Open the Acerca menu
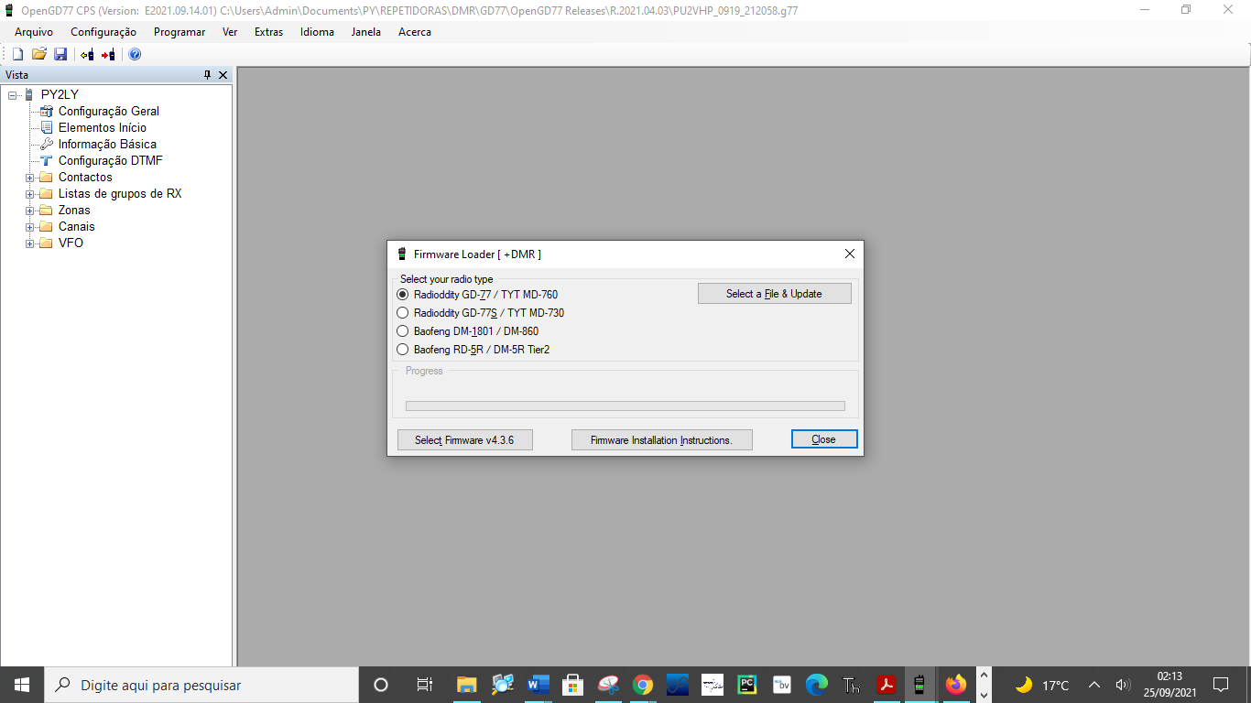1251x703 pixels. tap(415, 32)
